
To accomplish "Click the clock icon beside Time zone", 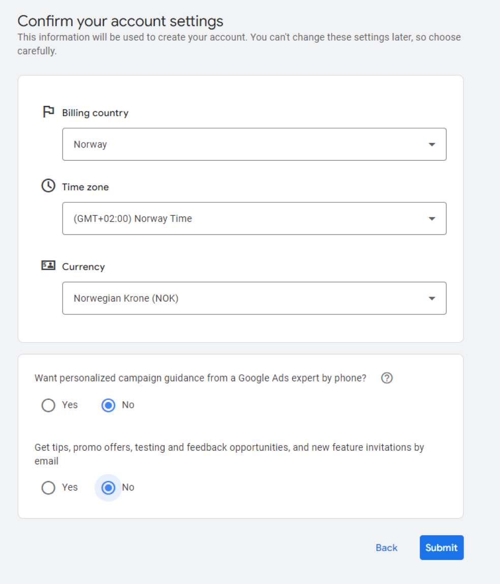I will coord(48,186).
